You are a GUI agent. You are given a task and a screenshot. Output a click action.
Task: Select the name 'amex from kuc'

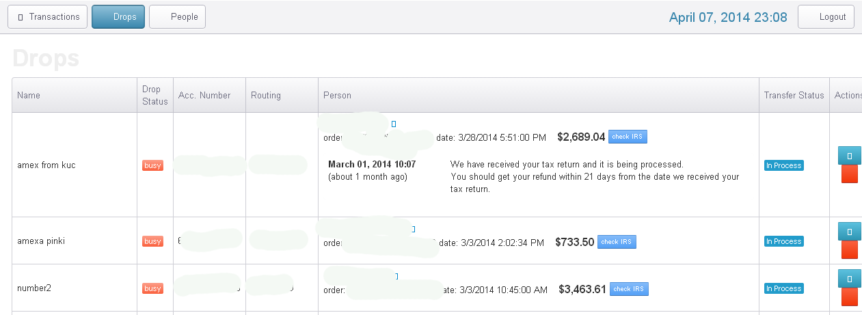point(46,165)
